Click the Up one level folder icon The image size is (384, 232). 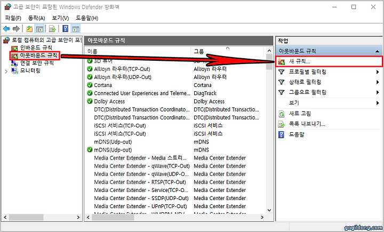[x=30, y=29]
